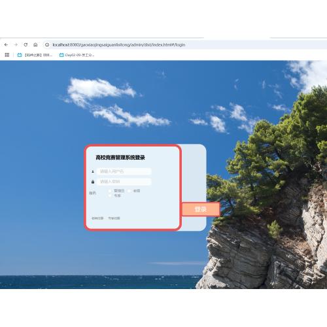Select the second role radio option
This screenshot has height=327, width=327.
(x=129, y=191)
